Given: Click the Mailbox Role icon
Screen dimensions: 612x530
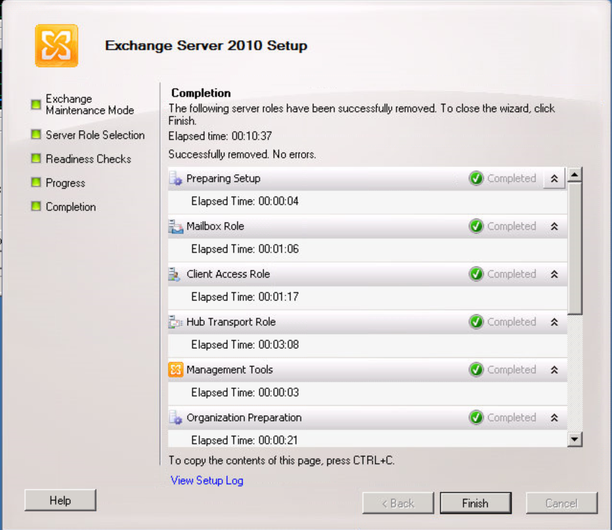Looking at the screenshot, I should click(175, 226).
